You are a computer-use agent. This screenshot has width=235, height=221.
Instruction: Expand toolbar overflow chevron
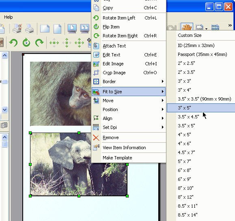coord(230,25)
